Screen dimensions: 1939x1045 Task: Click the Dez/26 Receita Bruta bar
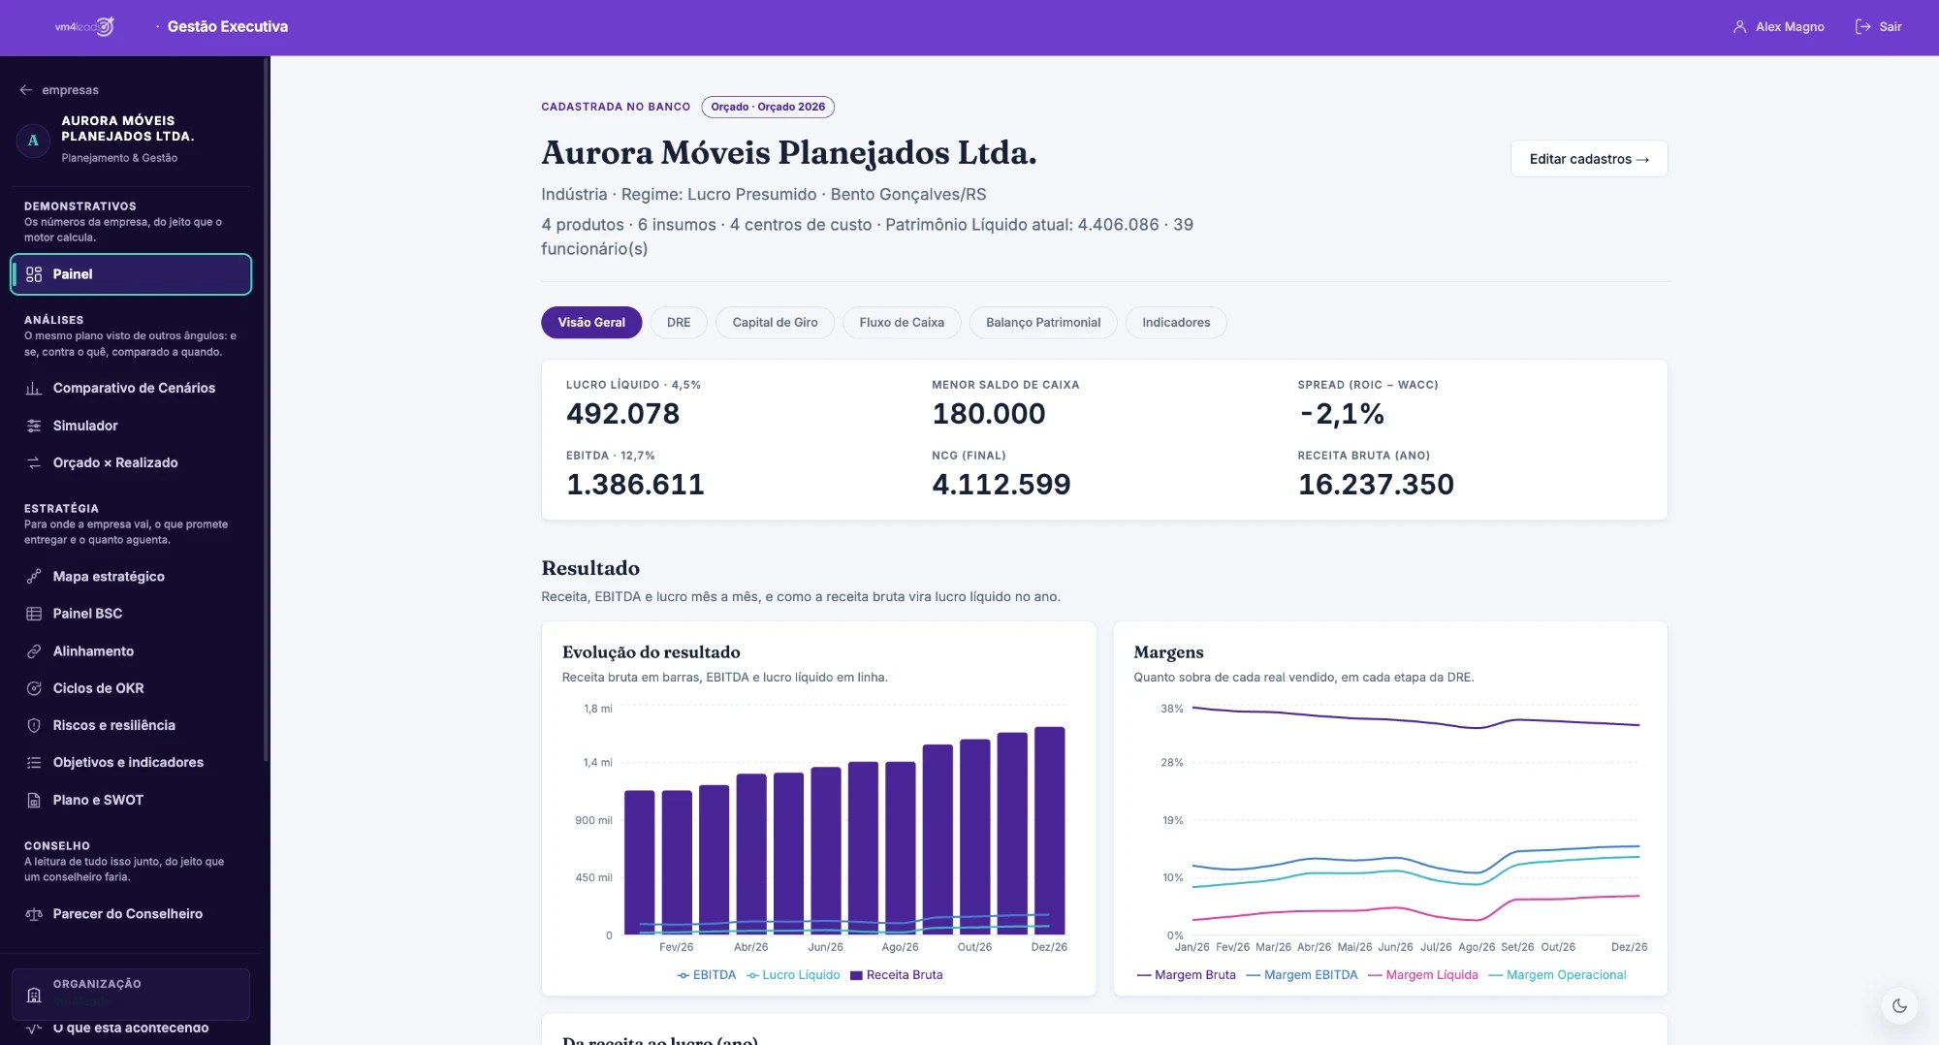pyautogui.click(x=1049, y=831)
